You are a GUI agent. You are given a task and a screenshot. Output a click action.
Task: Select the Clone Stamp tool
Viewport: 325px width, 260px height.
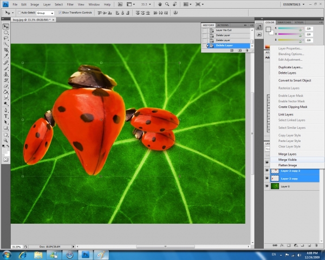(6, 74)
